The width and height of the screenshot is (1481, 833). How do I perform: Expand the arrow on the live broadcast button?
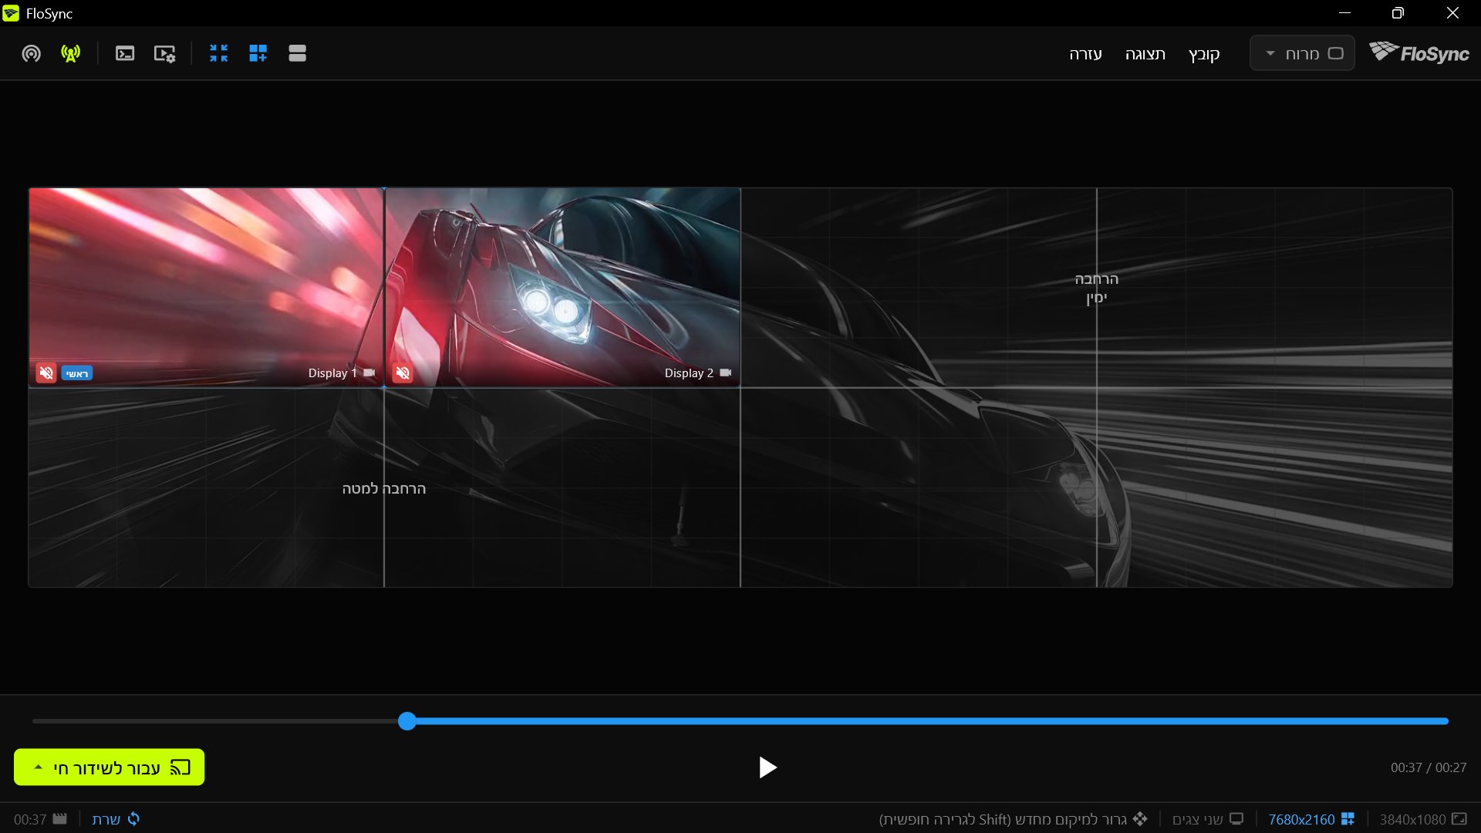pyautogui.click(x=38, y=767)
